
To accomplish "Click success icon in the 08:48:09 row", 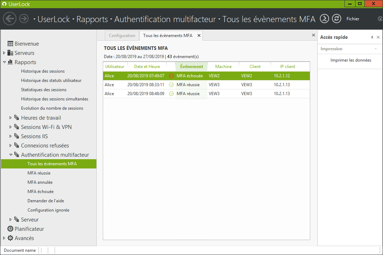I will (171, 94).
